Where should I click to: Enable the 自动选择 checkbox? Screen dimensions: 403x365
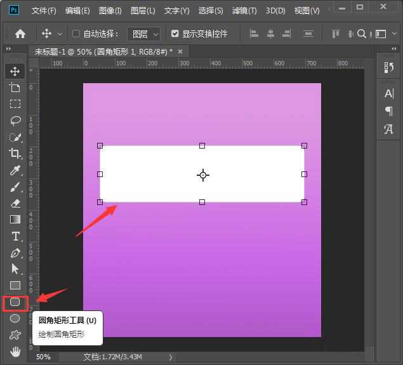pos(76,34)
